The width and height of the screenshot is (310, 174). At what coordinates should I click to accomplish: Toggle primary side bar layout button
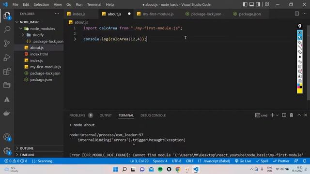click(x=245, y=4)
